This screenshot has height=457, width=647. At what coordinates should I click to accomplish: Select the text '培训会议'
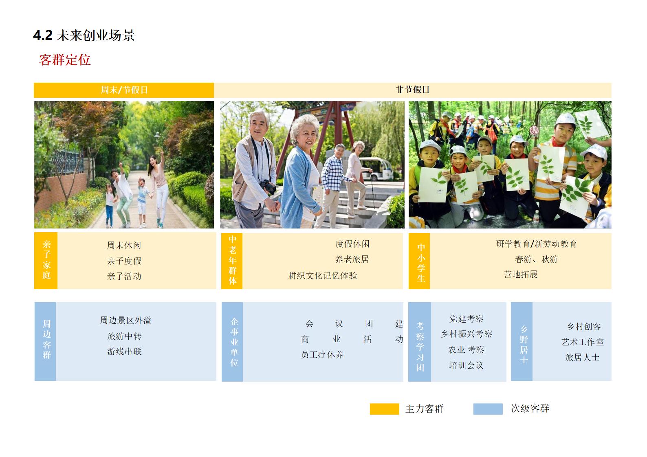tap(467, 365)
